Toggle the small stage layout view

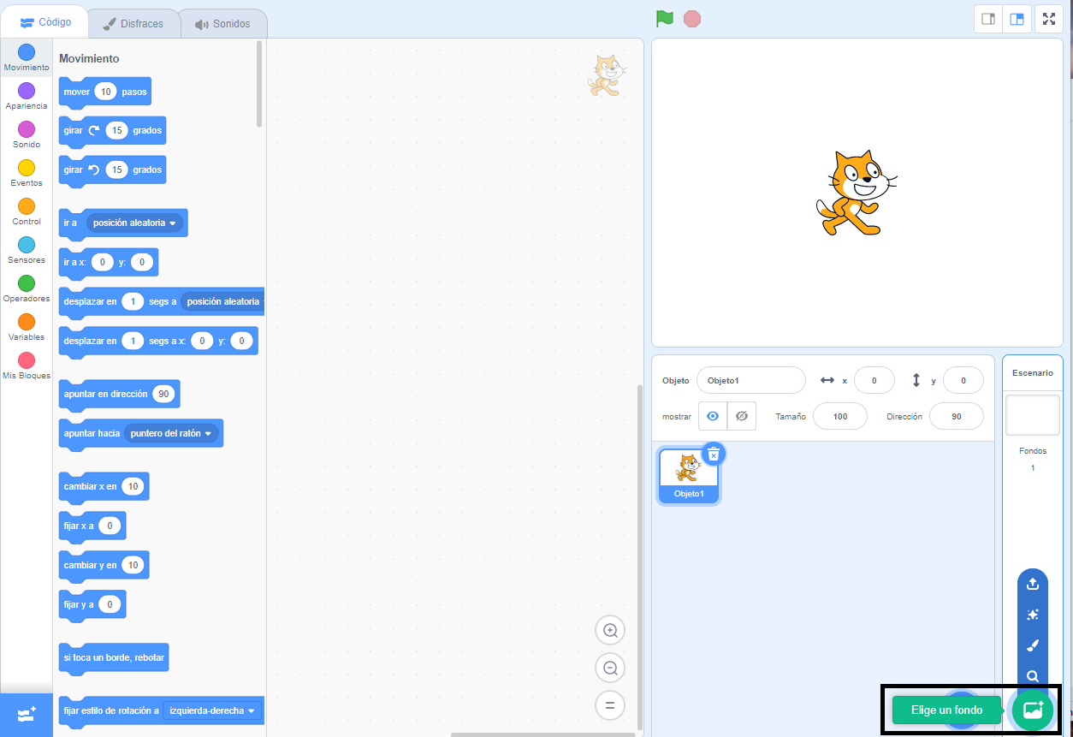coord(988,18)
